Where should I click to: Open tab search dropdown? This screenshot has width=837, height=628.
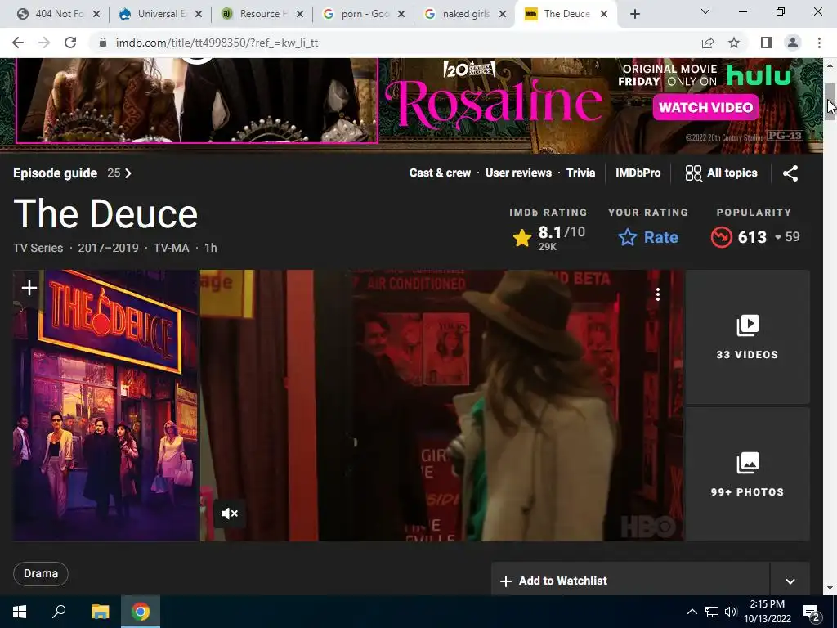pyautogui.click(x=705, y=11)
